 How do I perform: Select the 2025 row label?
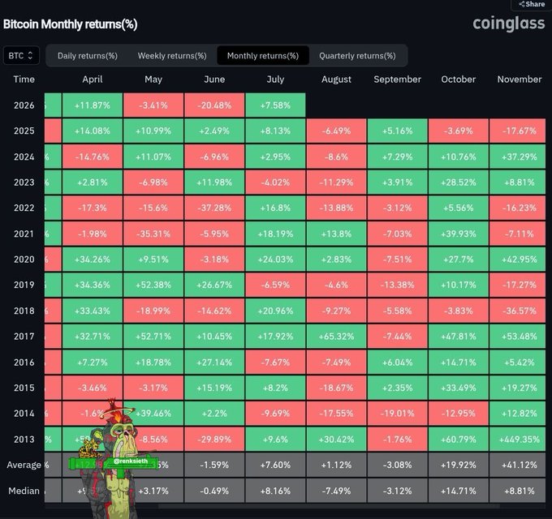[x=24, y=131]
